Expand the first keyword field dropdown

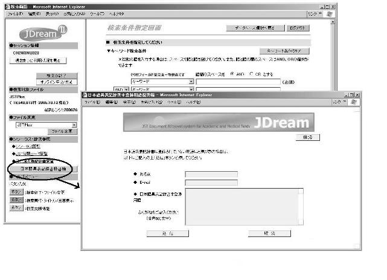pos(191,80)
